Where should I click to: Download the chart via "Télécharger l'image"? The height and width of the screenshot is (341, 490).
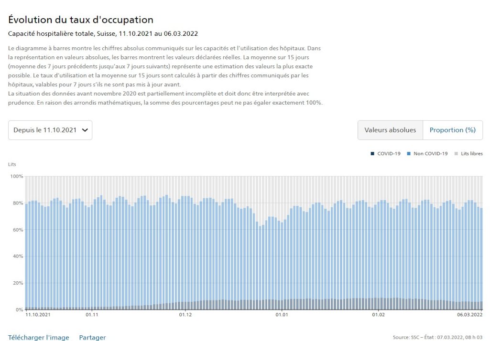coord(39,337)
